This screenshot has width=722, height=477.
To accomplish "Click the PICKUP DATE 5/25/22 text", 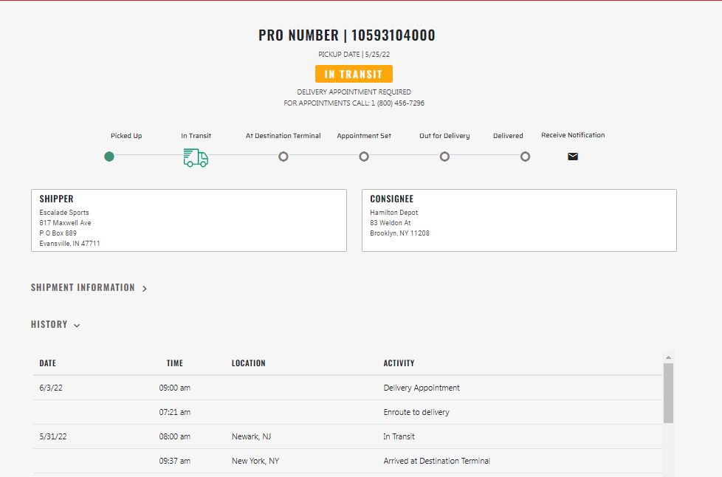I will tap(354, 55).
